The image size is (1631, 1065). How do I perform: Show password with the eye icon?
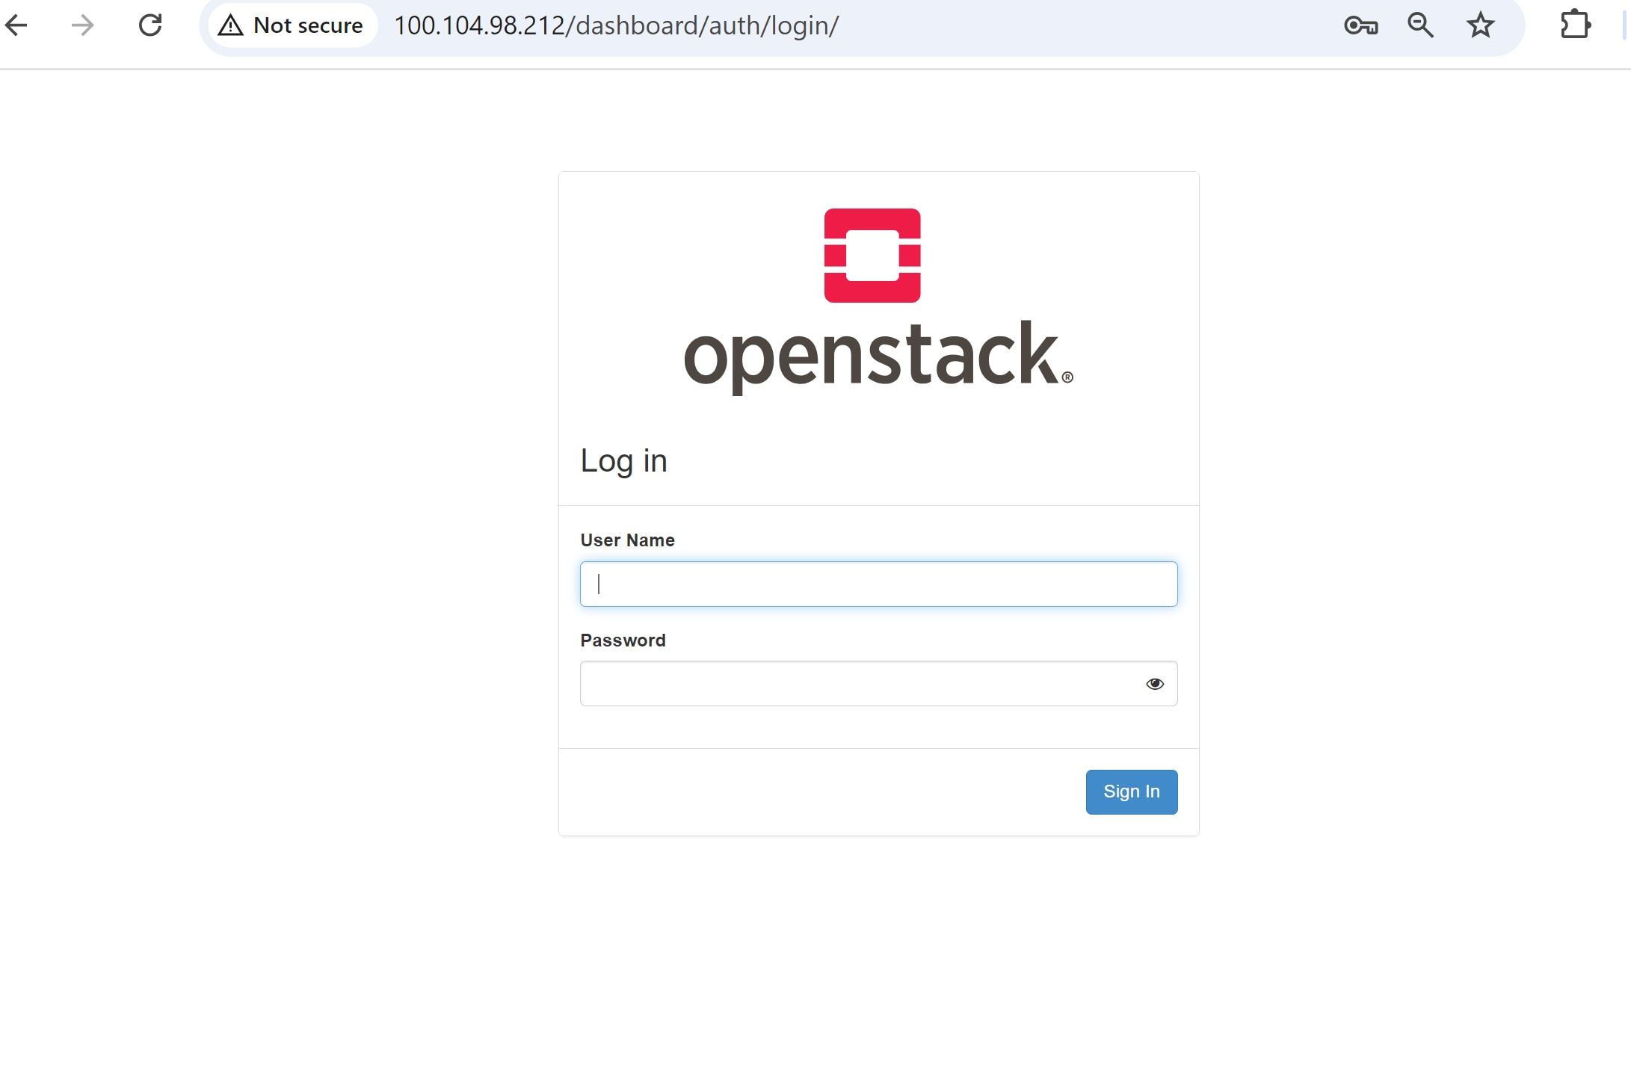pos(1155,684)
